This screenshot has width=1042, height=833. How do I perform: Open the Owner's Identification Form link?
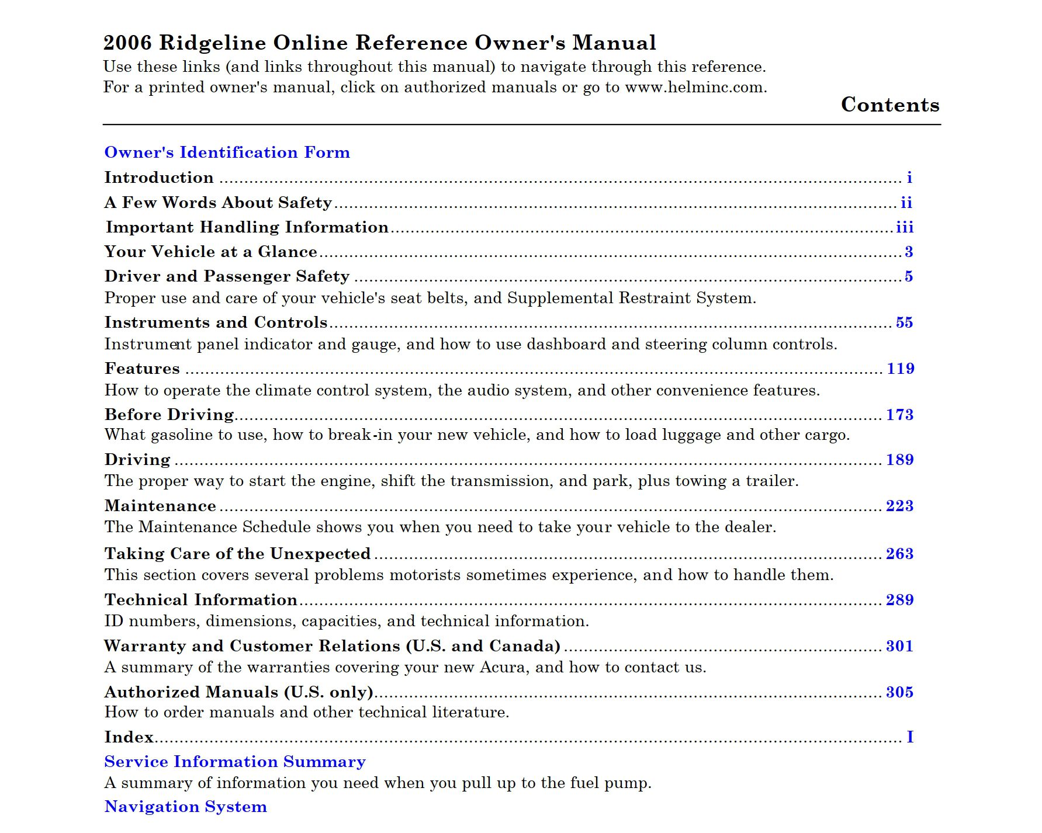click(x=227, y=152)
